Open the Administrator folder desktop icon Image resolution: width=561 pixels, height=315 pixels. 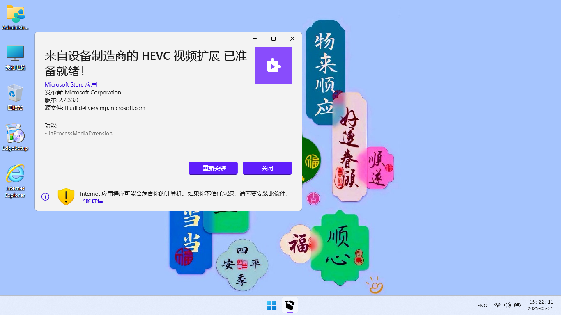15,18
